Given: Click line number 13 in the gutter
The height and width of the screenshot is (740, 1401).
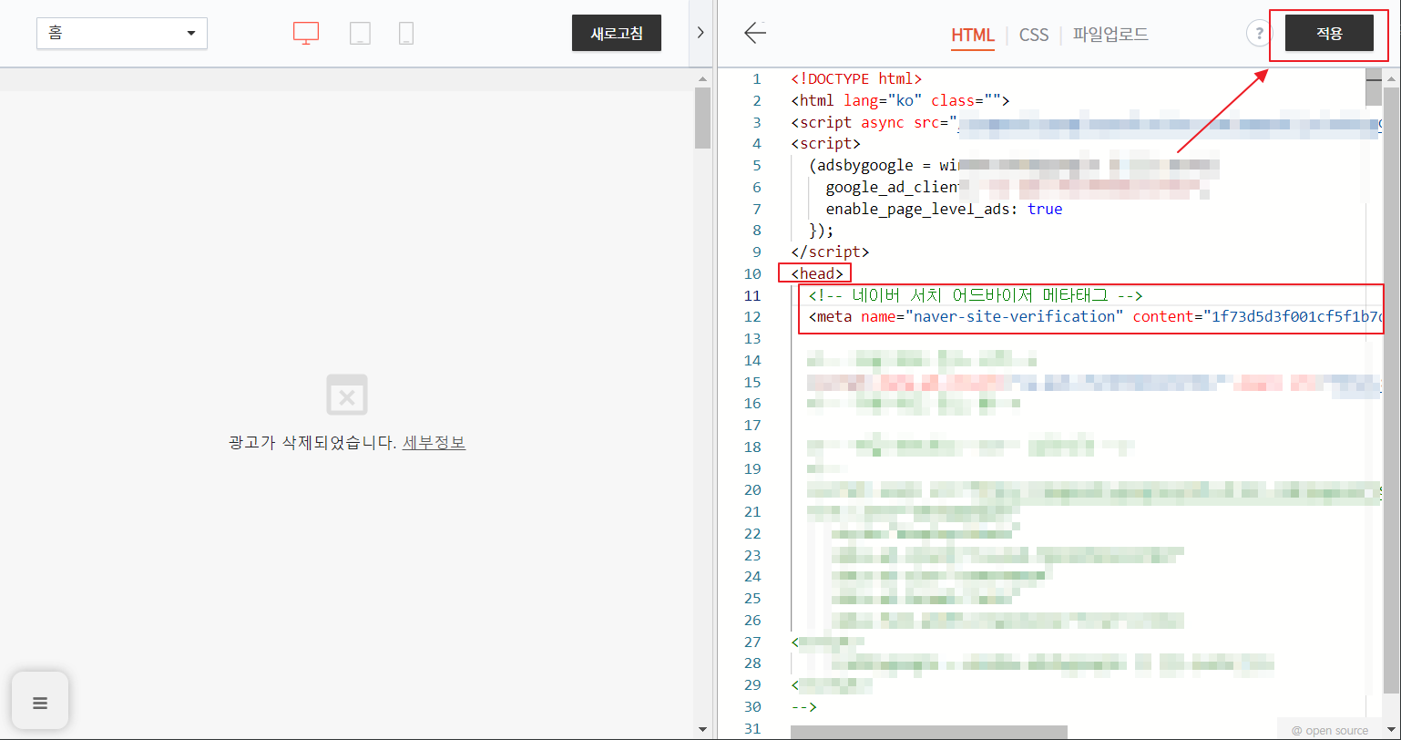Looking at the screenshot, I should pyautogui.click(x=752, y=338).
